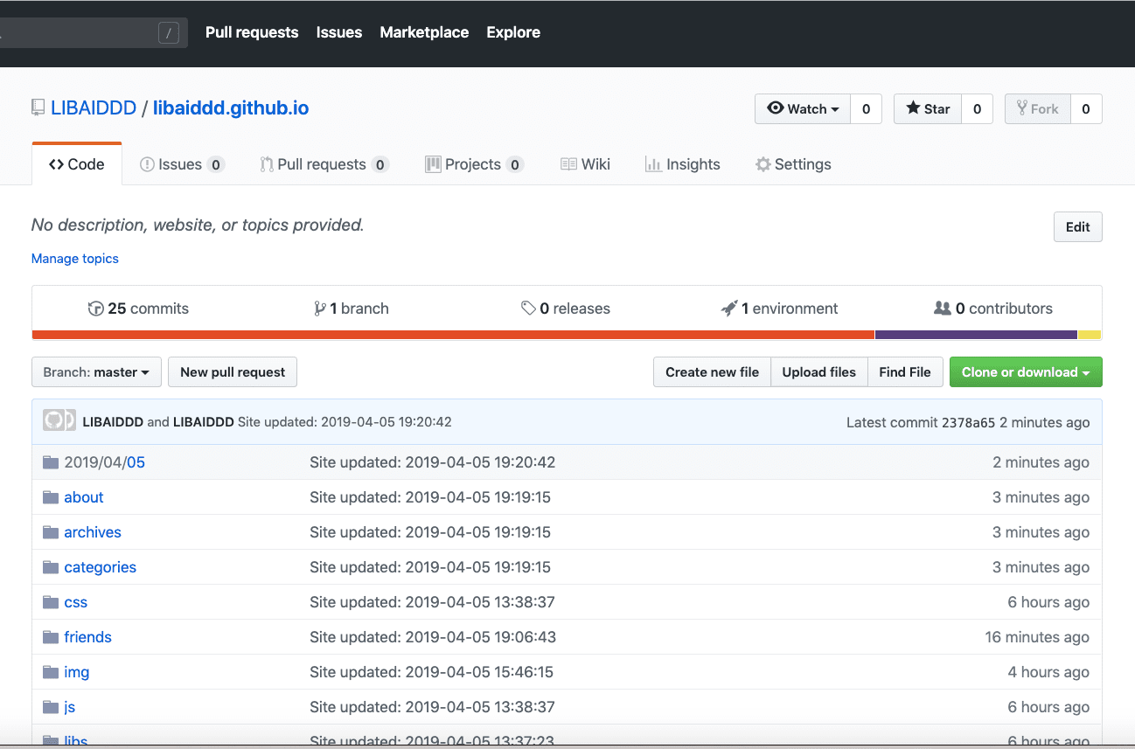This screenshot has width=1135, height=749.
Task: Open Pull requests in the top navigation
Action: point(252,32)
